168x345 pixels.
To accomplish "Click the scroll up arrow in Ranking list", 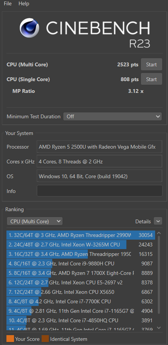I will pyautogui.click(x=159, y=234).
